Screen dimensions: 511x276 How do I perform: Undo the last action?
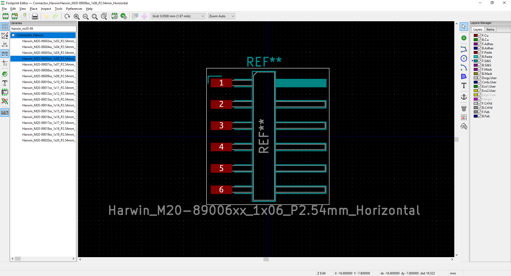point(46,16)
